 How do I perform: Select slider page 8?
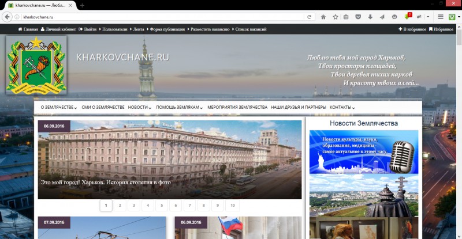point(204,205)
